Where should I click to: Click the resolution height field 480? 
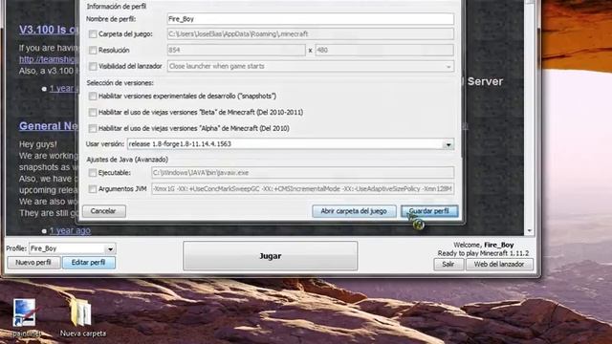coord(384,50)
